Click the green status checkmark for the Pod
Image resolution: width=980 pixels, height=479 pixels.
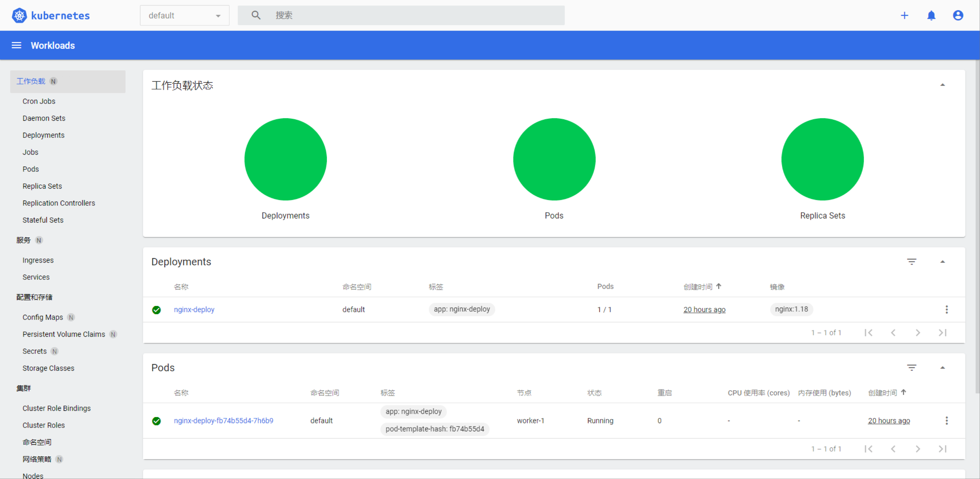click(157, 420)
